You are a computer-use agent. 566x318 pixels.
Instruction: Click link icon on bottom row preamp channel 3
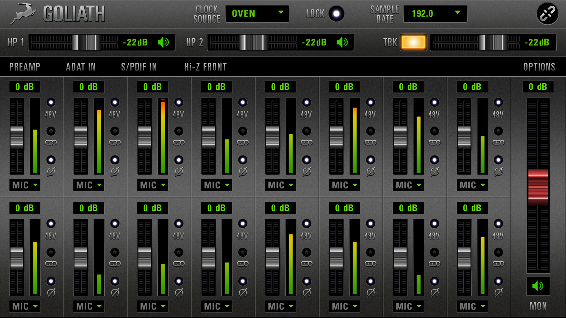pos(179,264)
